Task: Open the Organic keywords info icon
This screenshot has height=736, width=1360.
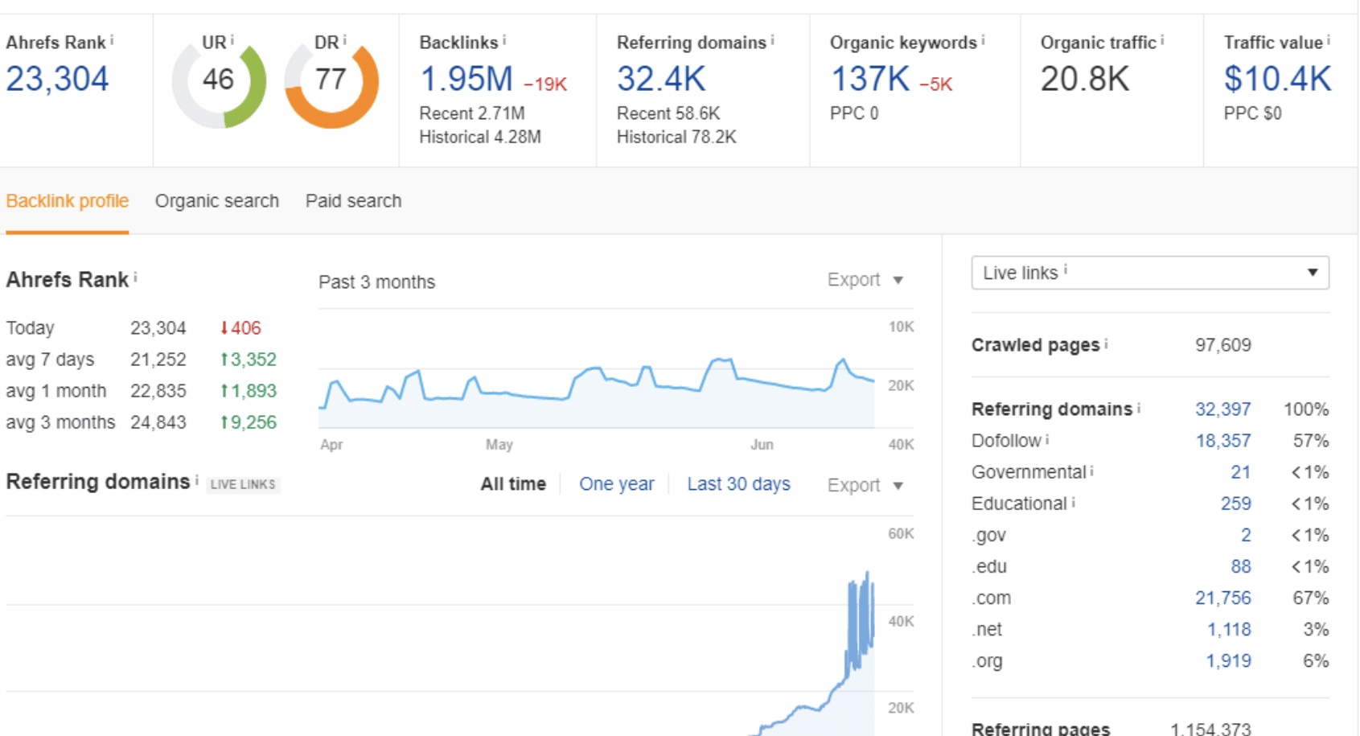Action: tap(983, 39)
